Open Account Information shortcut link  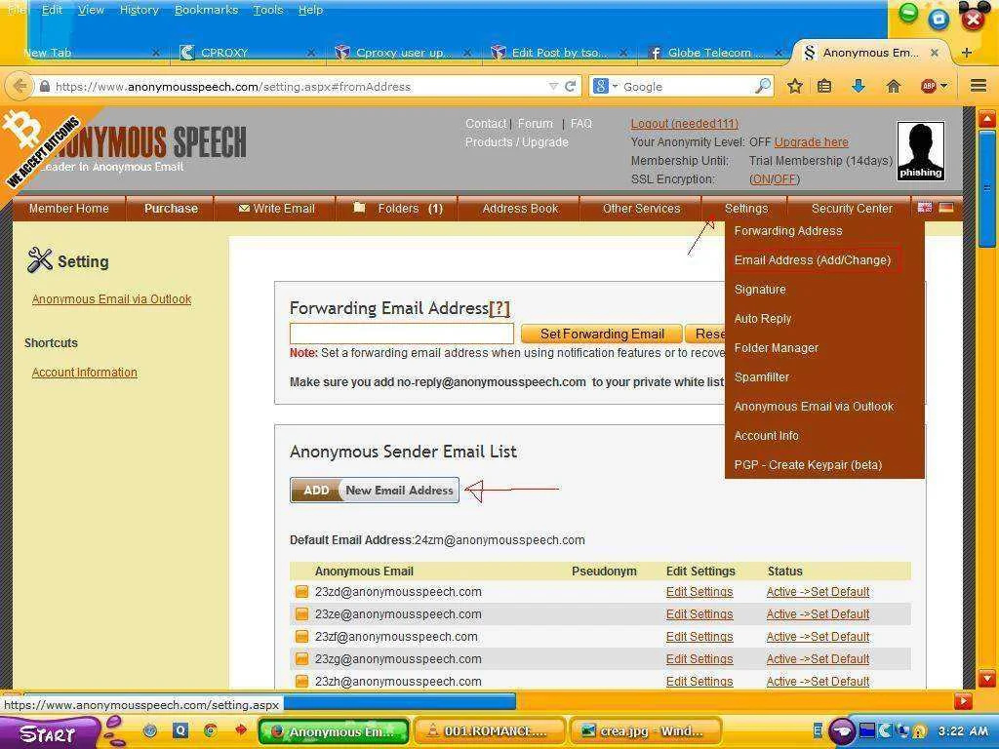(x=84, y=372)
